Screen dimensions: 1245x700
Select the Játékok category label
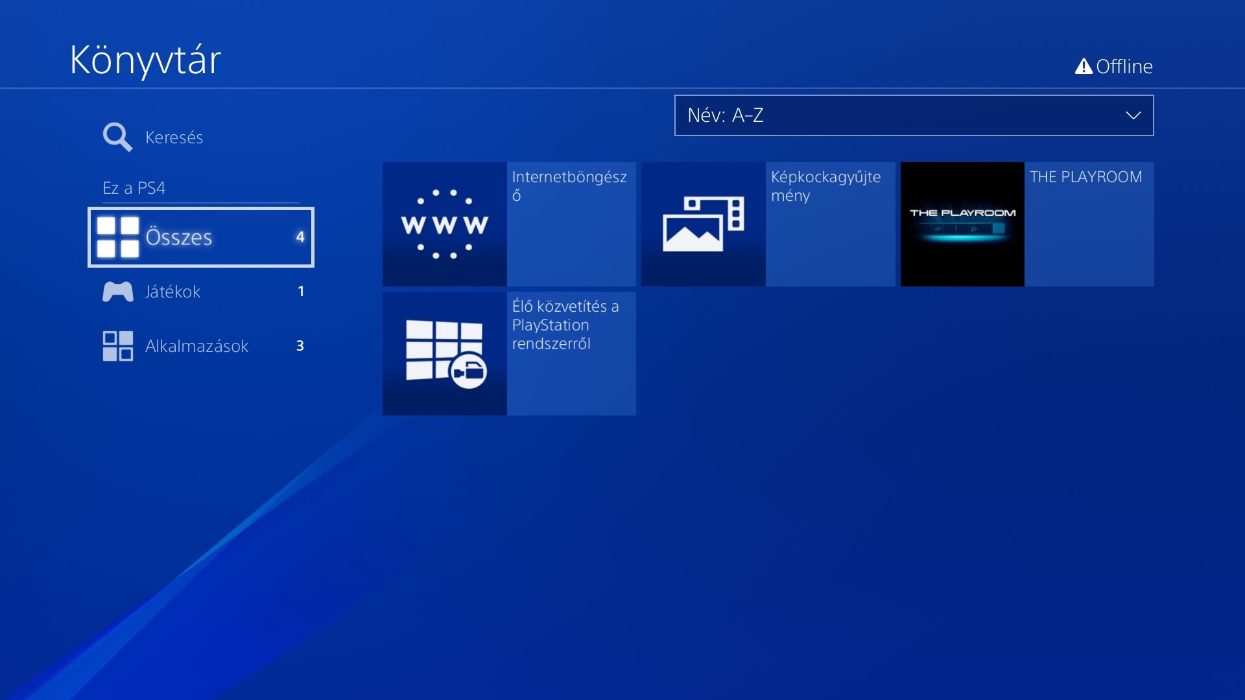pyautogui.click(x=172, y=292)
